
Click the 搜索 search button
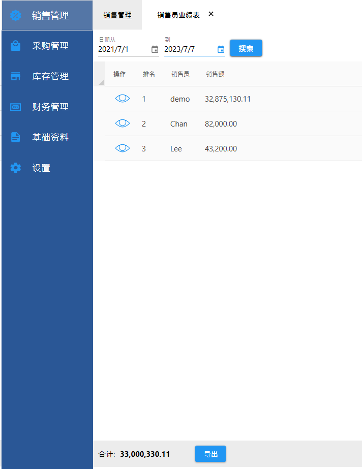(x=246, y=48)
